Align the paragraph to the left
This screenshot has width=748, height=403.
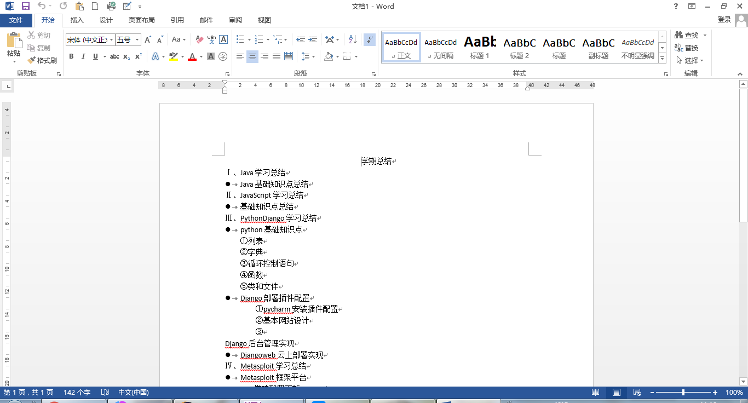[x=240, y=56]
